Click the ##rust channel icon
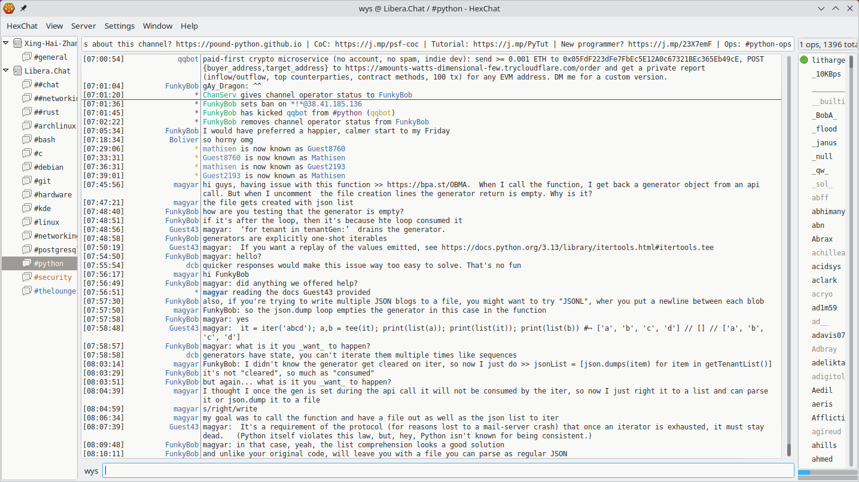The height and width of the screenshot is (482, 859). (27, 112)
